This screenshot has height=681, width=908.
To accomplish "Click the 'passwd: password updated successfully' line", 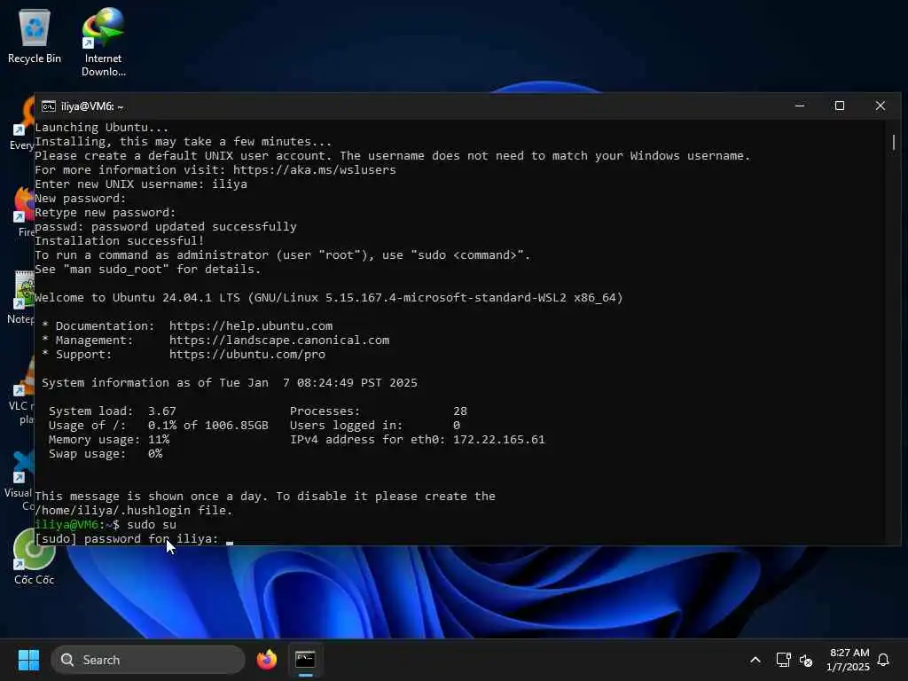I will click(166, 227).
